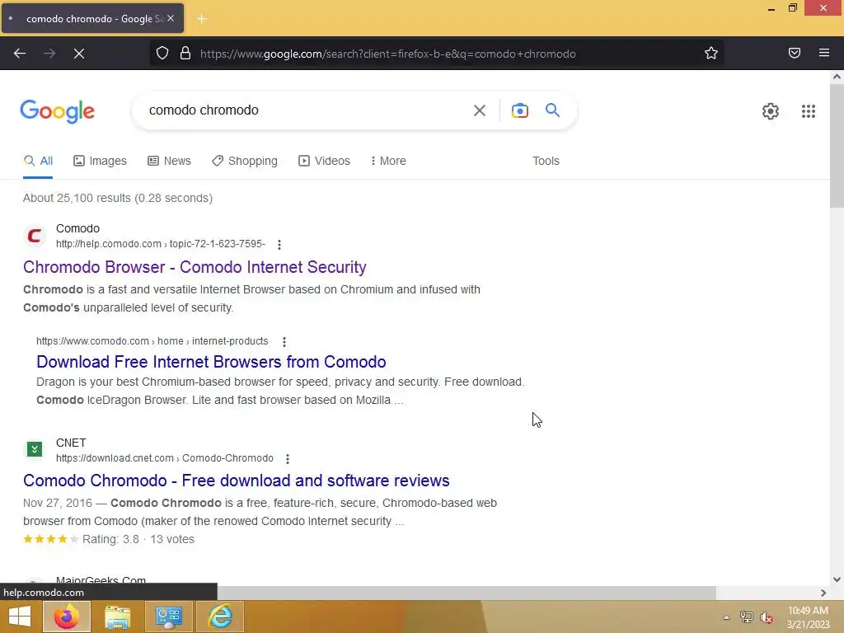Show hidden system tray icons
Image resolution: width=844 pixels, height=633 pixels.
coord(726,617)
